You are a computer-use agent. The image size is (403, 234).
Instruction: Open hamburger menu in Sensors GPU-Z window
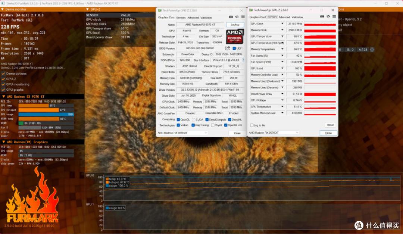point(334,16)
